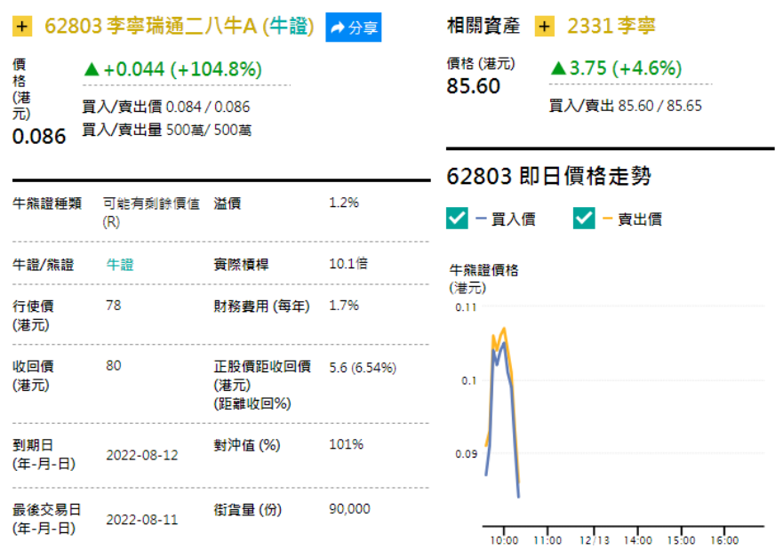Click the green up arrow beside +0.044
Image resolution: width=783 pixels, height=550 pixels.
point(92,69)
